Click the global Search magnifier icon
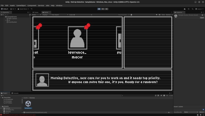This screenshot has width=205, height=116. [193, 9]
